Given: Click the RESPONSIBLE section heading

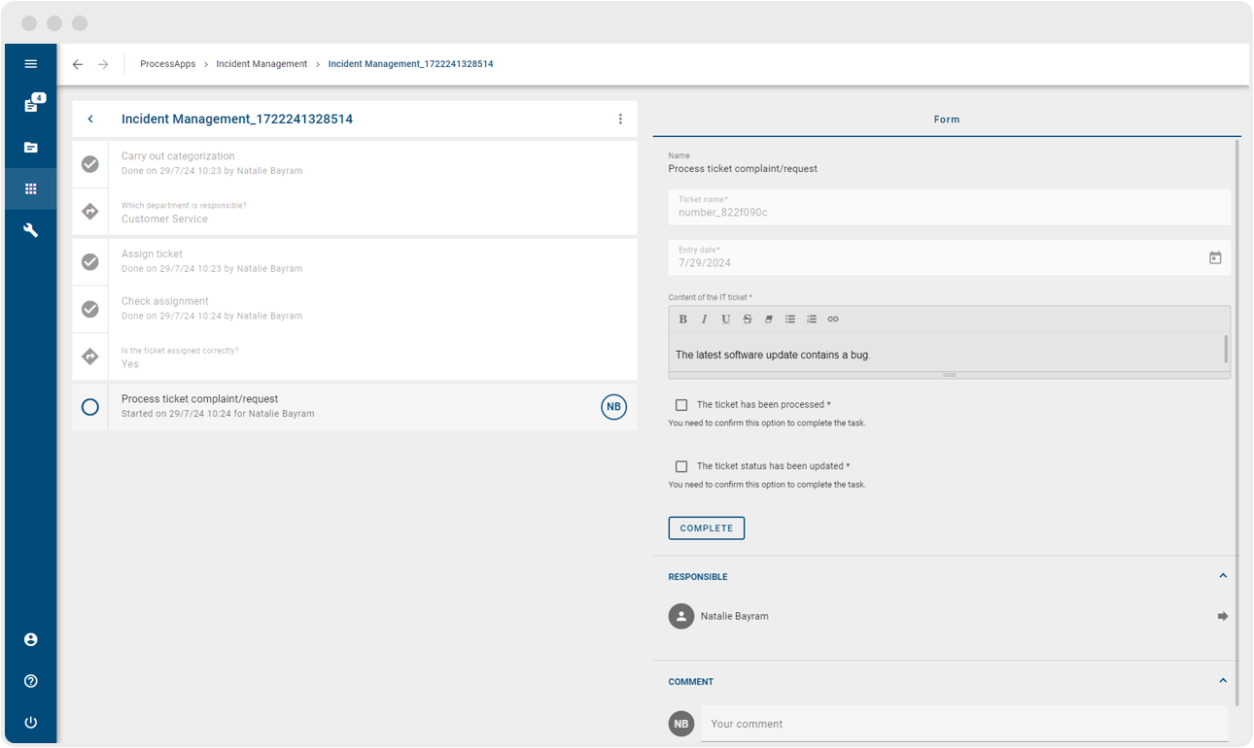Looking at the screenshot, I should coord(698,577).
